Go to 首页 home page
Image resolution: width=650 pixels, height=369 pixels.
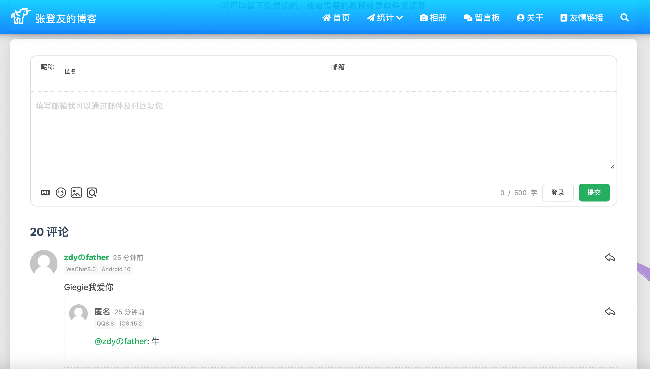pos(336,18)
